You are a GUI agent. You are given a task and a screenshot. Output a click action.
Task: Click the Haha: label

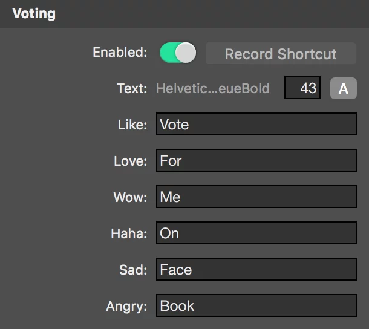[129, 233]
